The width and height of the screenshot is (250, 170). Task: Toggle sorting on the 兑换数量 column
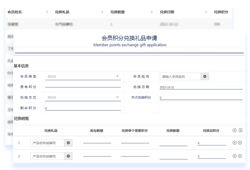point(152,12)
